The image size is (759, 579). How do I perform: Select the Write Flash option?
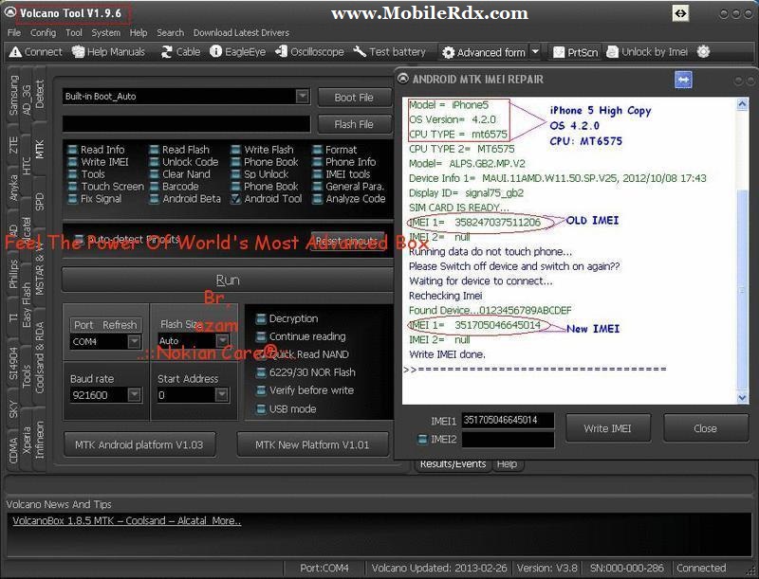pyautogui.click(x=263, y=150)
